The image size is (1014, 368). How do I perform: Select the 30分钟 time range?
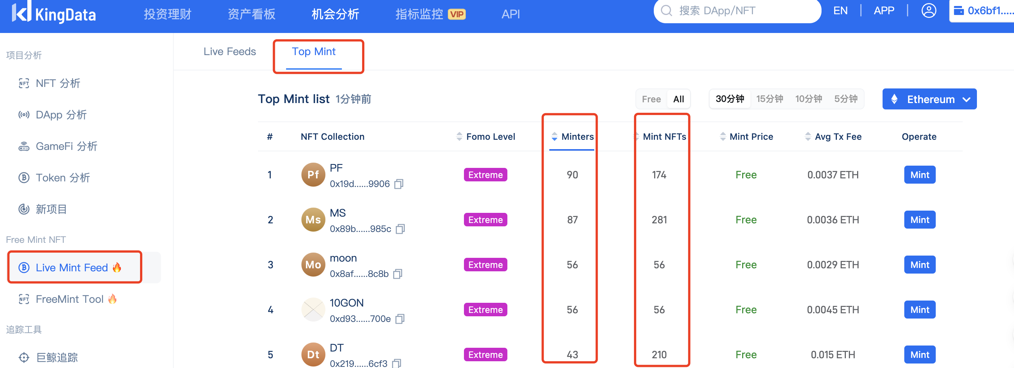point(729,99)
